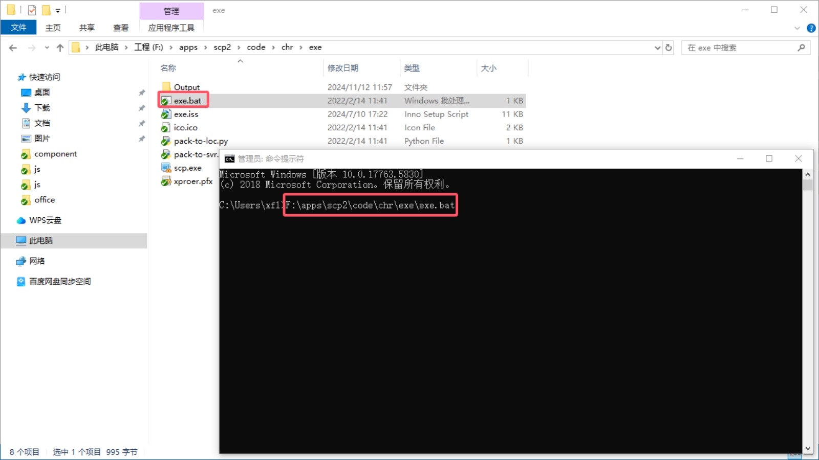Open the customize quick access toolbar dropdown
Image resolution: width=819 pixels, height=460 pixels.
click(58, 10)
